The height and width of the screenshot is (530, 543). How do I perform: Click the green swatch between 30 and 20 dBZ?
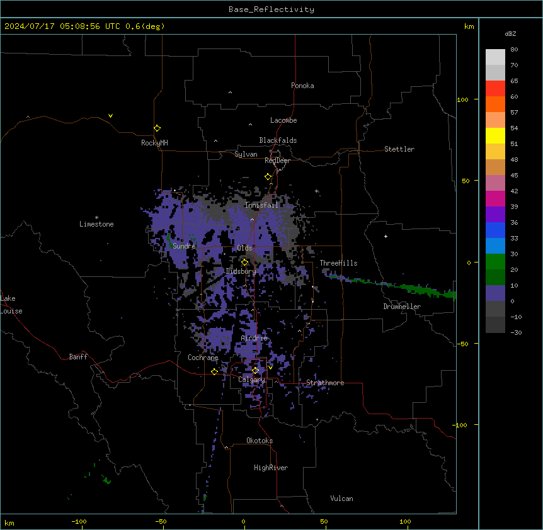[x=495, y=262]
